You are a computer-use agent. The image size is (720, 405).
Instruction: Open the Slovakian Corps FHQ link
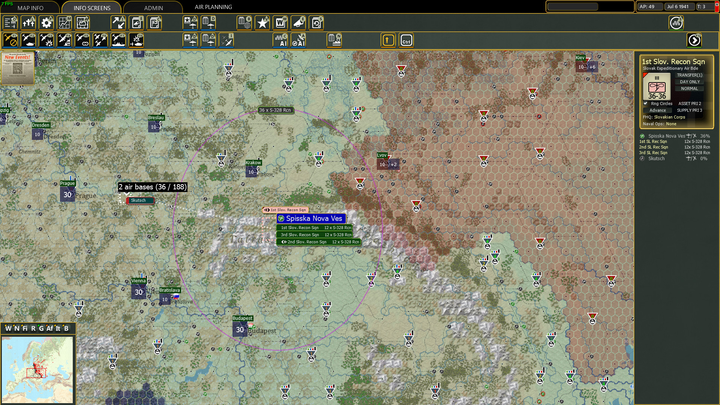669,117
